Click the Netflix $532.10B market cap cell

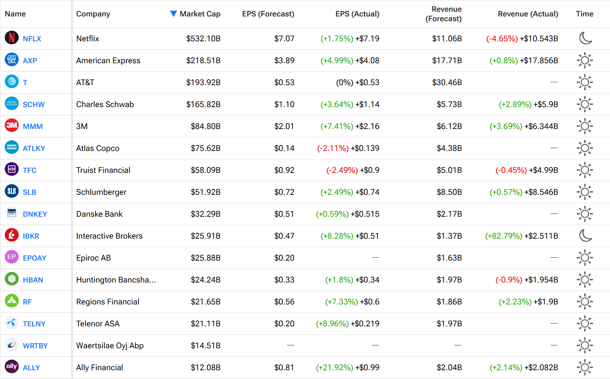click(203, 38)
